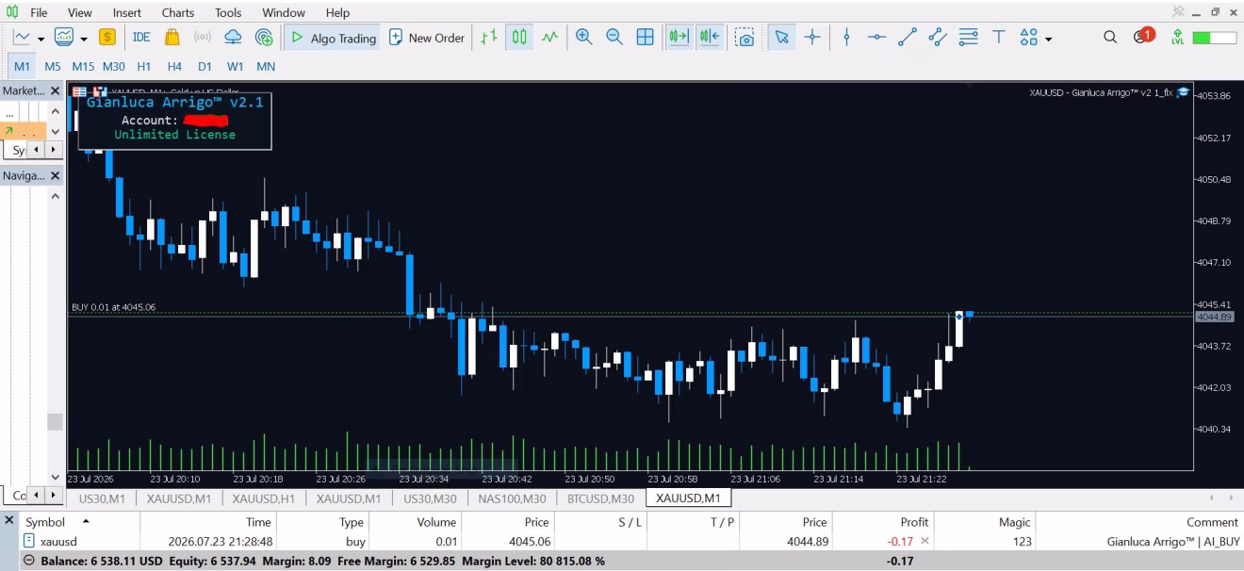Toggle Algo Trading on or off
Viewport: 1244px width, 571px height.
coord(333,38)
